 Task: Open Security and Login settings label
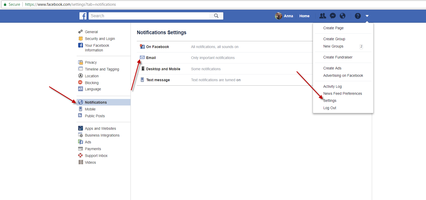(100, 39)
